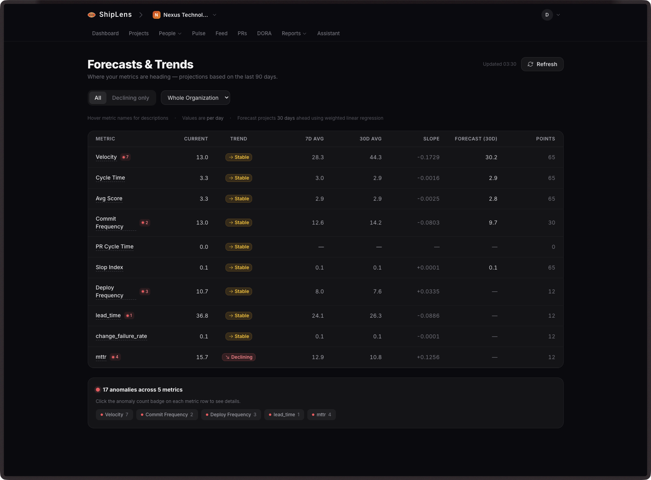Click the Declining trend badge for mttr
Image resolution: width=651 pixels, height=480 pixels.
pos(239,357)
